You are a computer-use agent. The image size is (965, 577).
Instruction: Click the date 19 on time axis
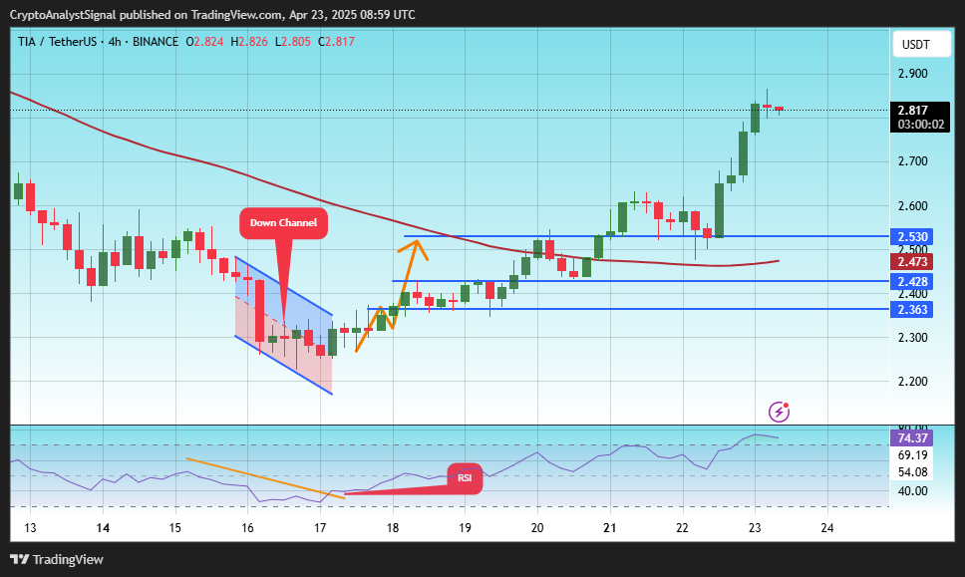(465, 528)
